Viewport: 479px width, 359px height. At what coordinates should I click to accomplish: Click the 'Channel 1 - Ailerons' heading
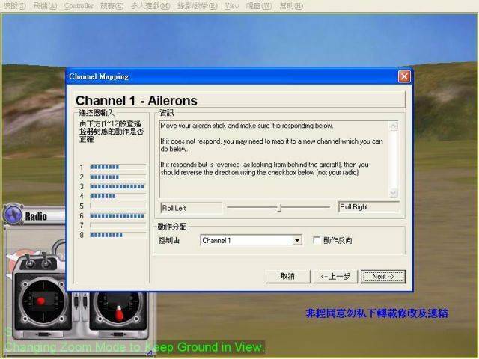[x=136, y=101]
